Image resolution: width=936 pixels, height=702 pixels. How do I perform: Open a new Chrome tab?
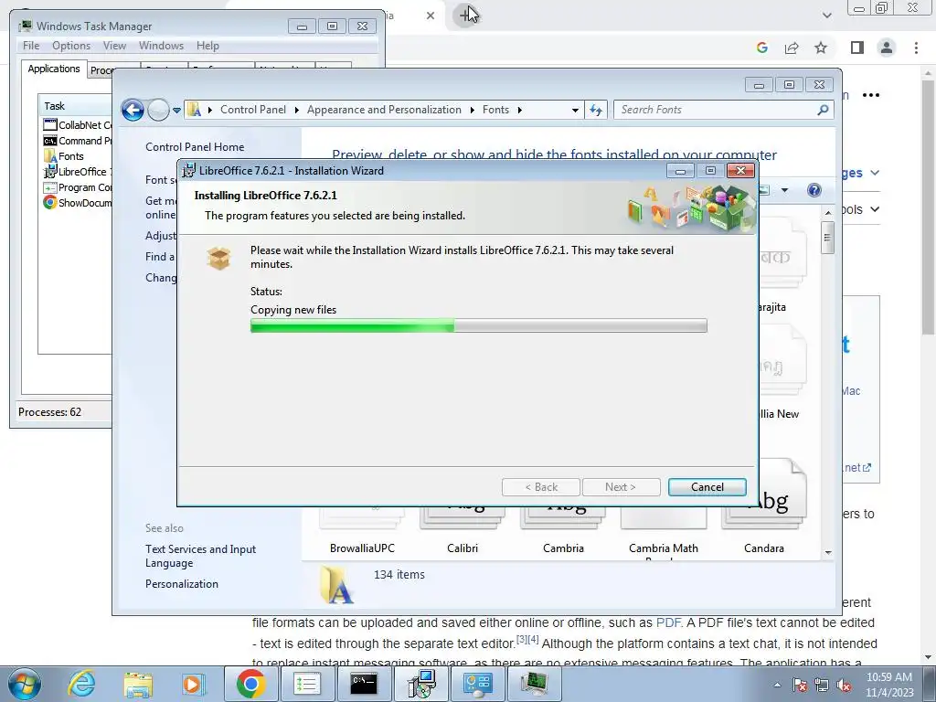coord(465,16)
